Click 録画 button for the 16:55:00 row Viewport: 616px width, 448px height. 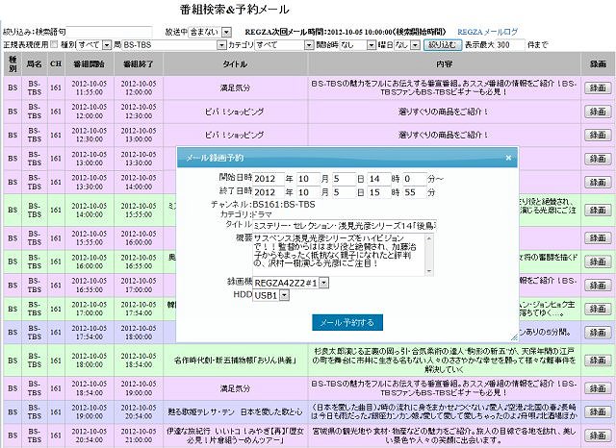[598, 286]
